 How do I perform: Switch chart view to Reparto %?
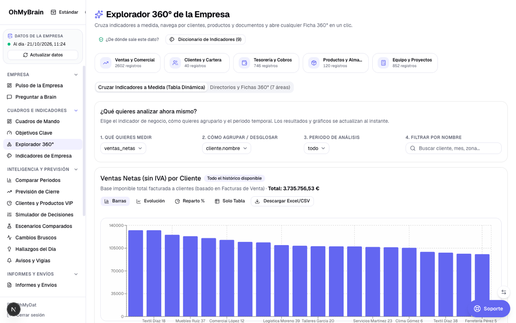pos(190,201)
